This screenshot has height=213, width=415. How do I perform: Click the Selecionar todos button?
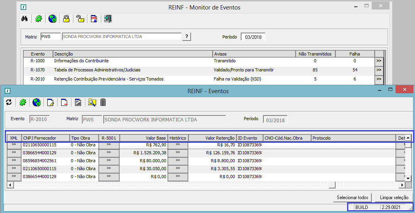[x=353, y=198]
